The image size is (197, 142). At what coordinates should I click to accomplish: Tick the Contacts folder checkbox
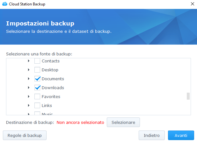point(37,61)
